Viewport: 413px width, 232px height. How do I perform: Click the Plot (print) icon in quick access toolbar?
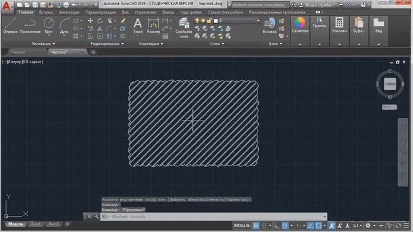click(66, 5)
